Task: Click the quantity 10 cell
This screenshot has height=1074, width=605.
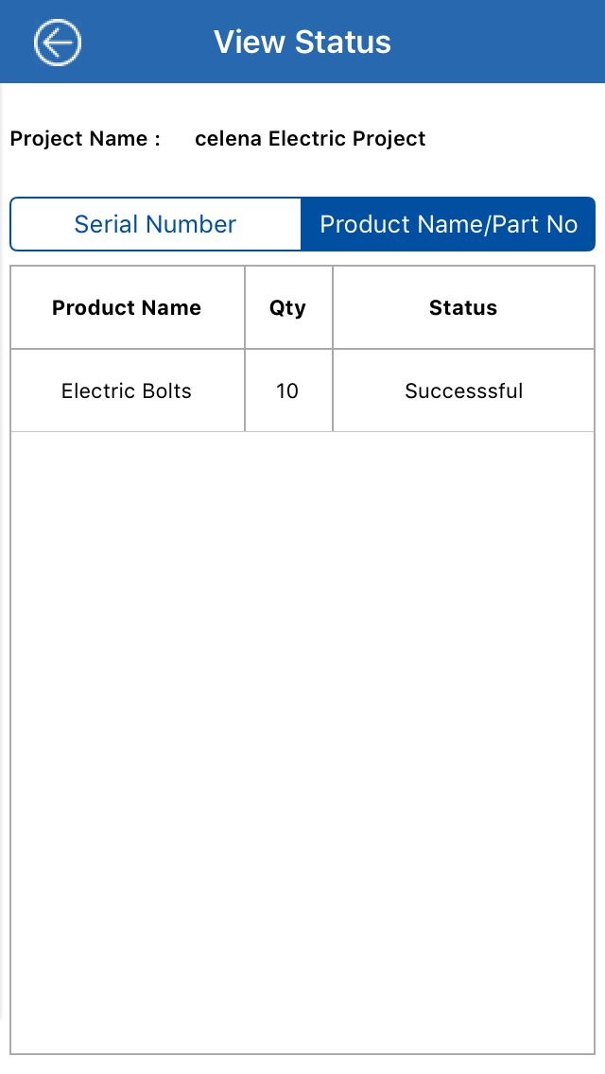Action: (x=287, y=390)
